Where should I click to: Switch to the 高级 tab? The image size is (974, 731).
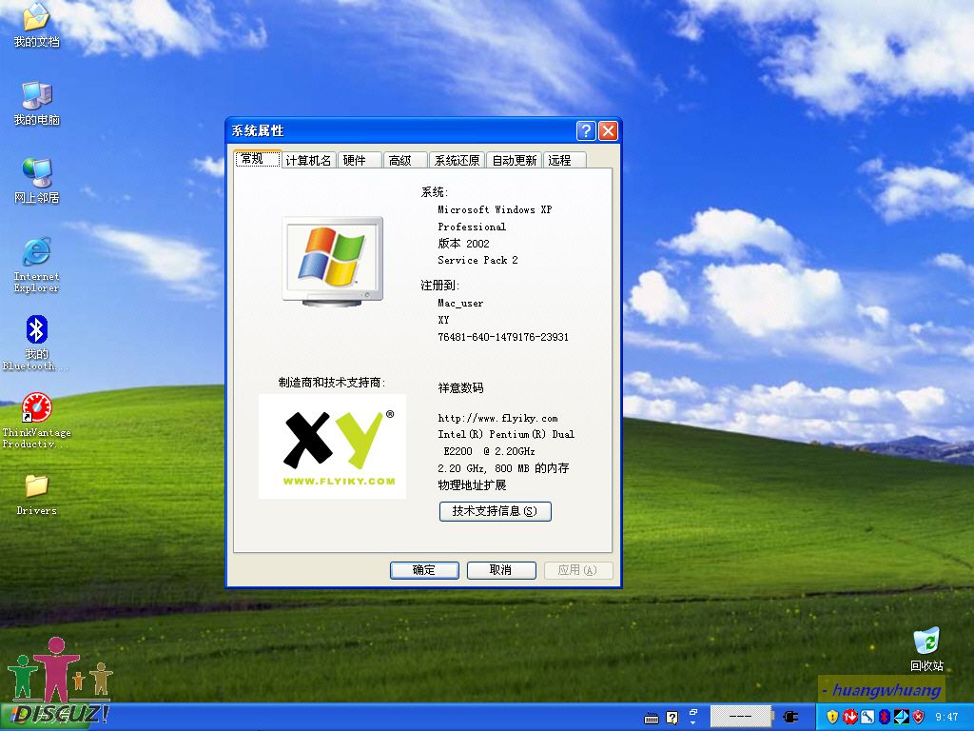click(405, 160)
